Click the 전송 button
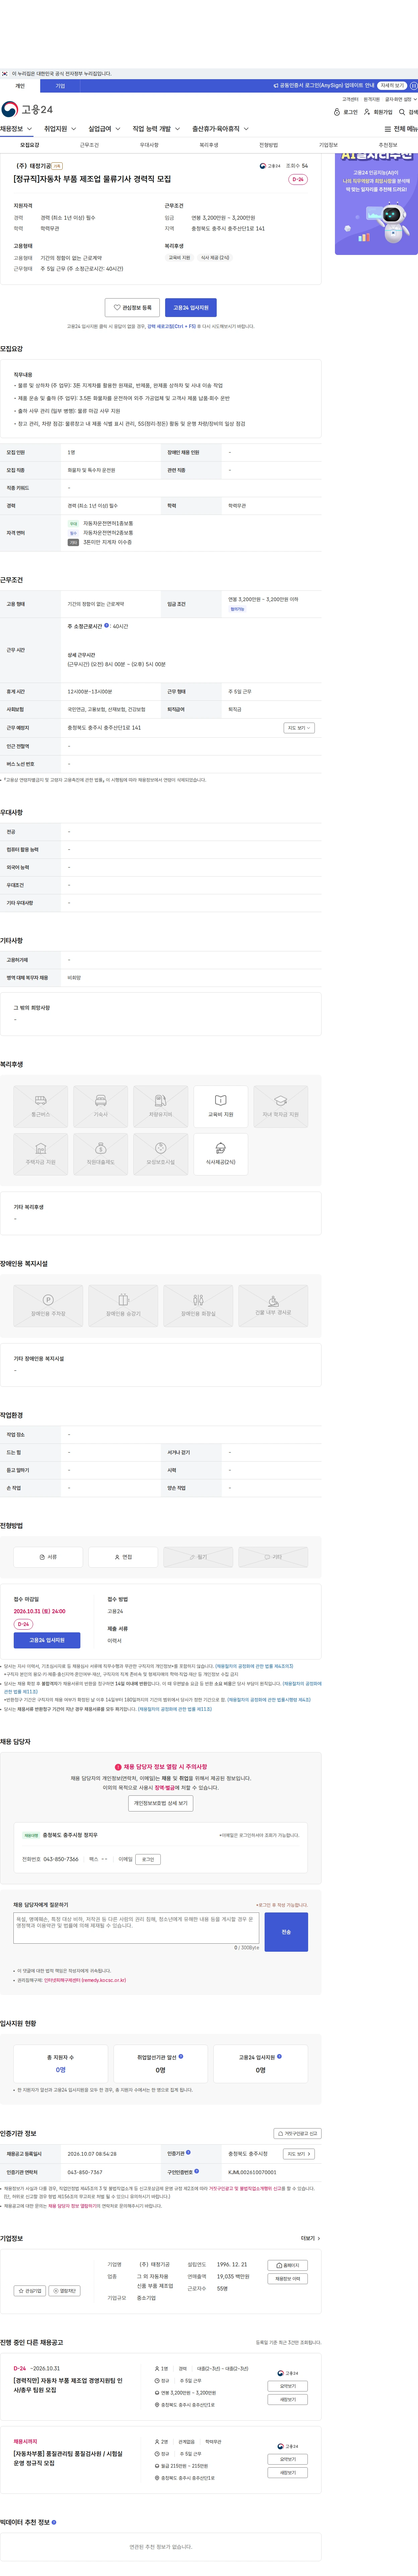418x2576 pixels. click(286, 1932)
